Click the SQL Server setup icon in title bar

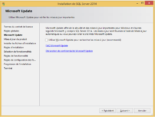pos(4,4)
